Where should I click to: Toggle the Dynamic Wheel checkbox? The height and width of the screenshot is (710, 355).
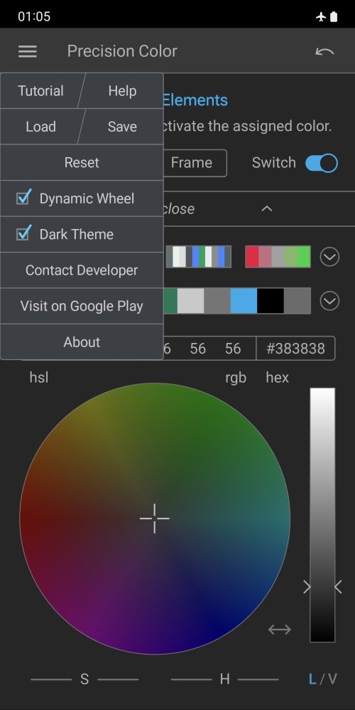23,198
